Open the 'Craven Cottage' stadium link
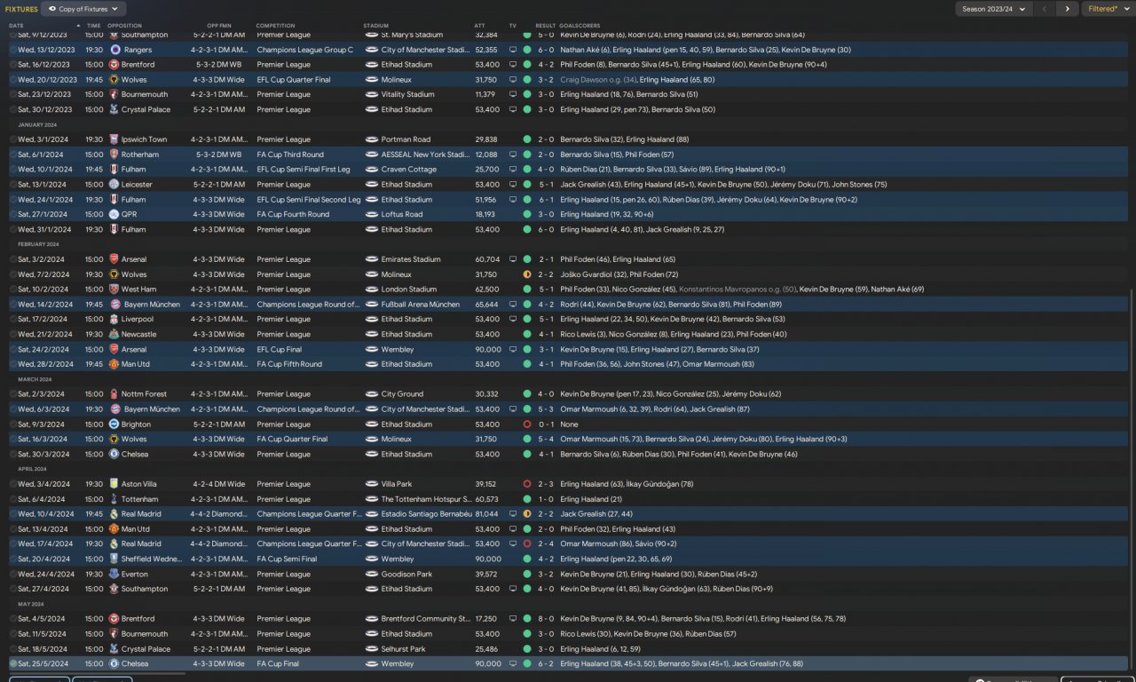The height and width of the screenshot is (682, 1136). [x=409, y=170]
